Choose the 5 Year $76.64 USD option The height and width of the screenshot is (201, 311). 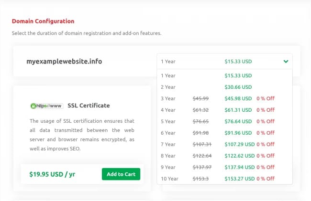coord(224,121)
